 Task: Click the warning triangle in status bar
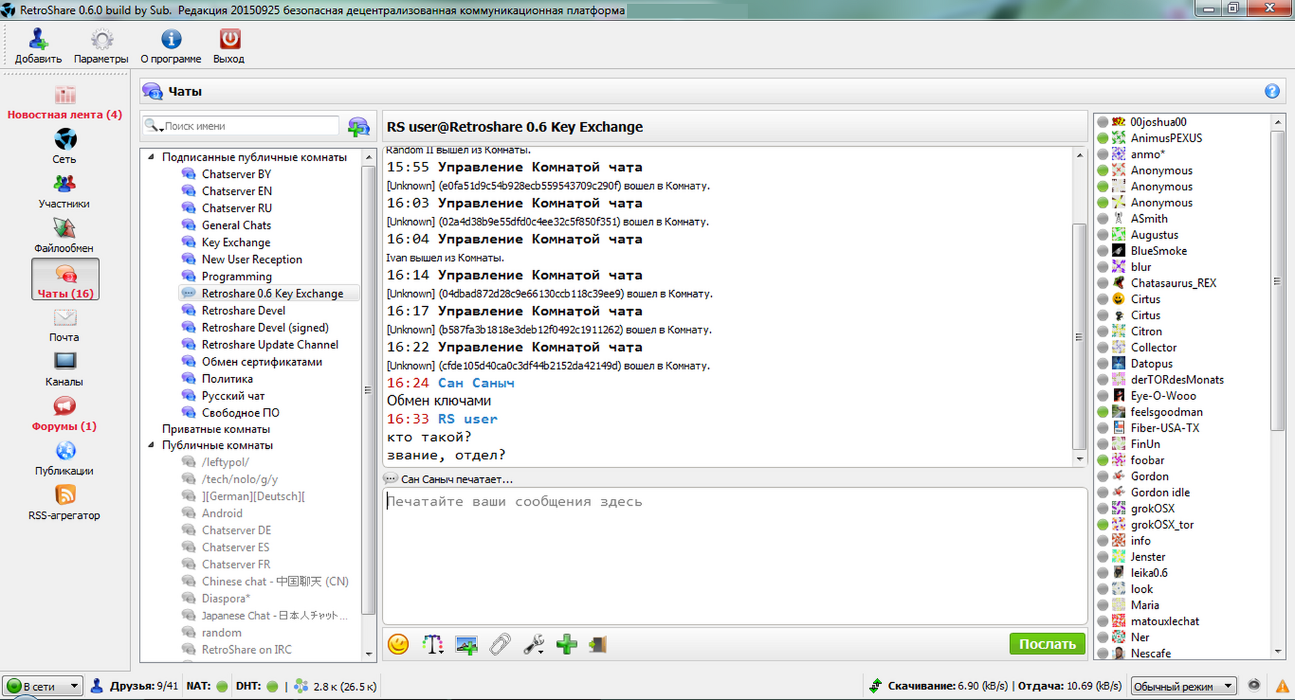[x=1283, y=686]
